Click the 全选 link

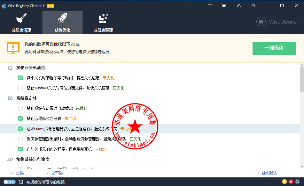(20, 173)
